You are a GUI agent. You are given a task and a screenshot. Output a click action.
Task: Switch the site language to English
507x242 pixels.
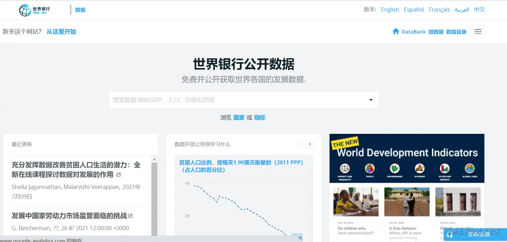click(390, 9)
